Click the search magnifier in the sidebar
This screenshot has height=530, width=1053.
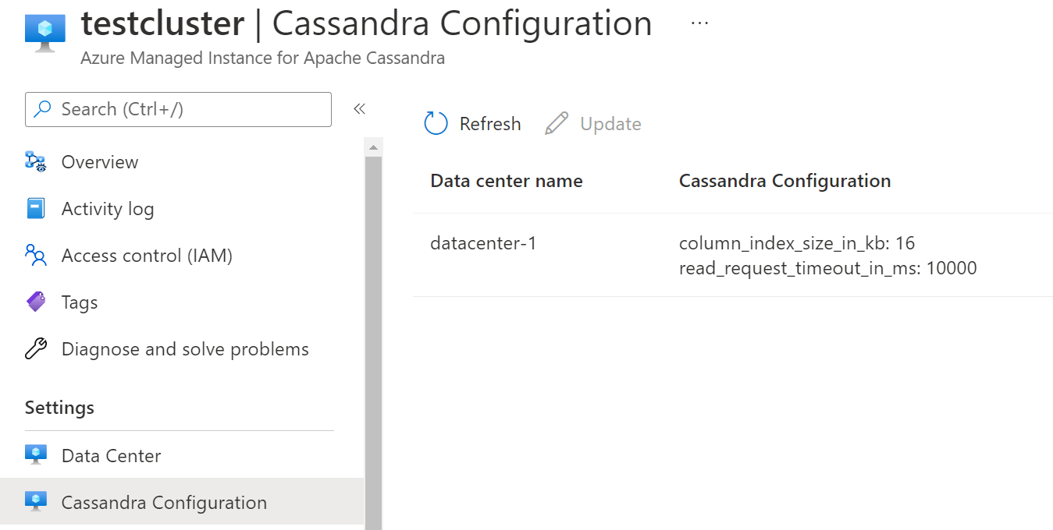point(43,109)
